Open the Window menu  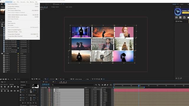[32, 2]
